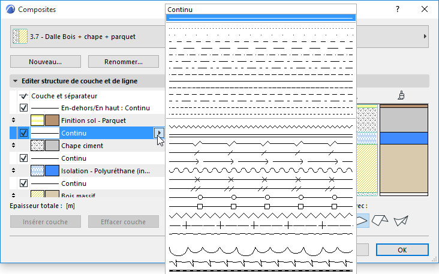439x274 pixels.
Task: Click the OK button
Action: click(402, 249)
